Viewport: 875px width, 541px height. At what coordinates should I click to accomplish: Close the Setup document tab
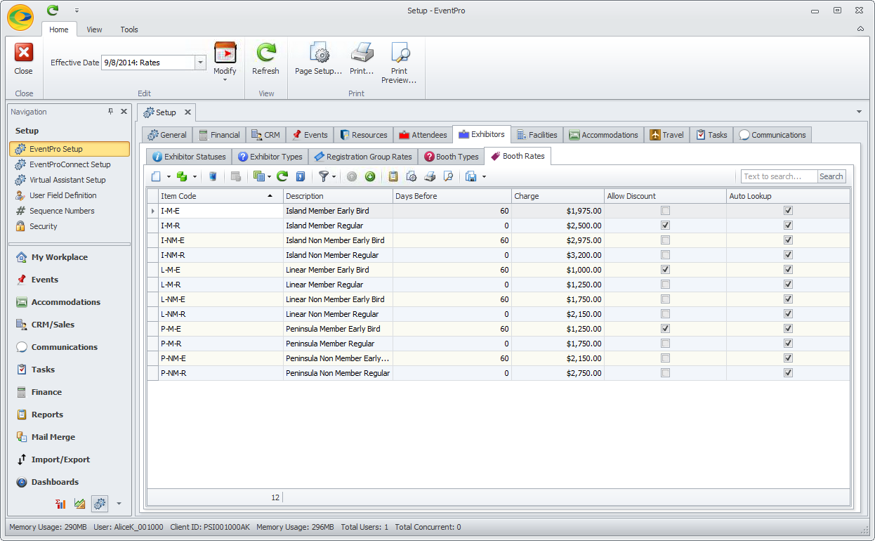[x=187, y=112]
